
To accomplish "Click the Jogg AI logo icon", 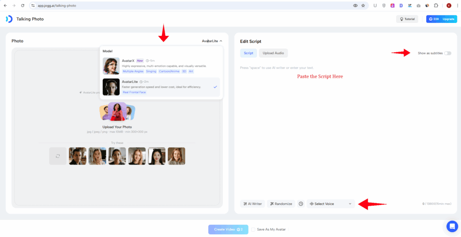I will coord(9,19).
